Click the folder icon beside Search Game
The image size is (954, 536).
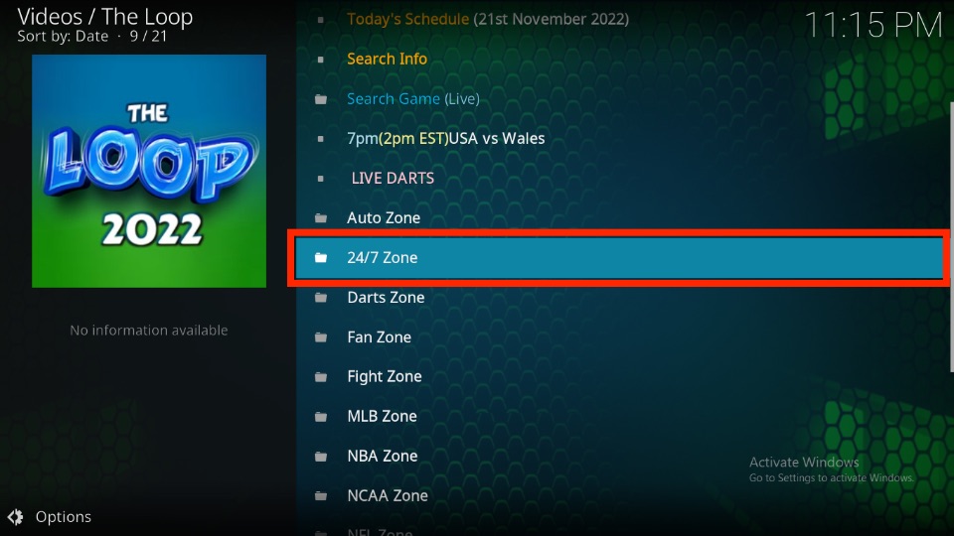pos(321,99)
